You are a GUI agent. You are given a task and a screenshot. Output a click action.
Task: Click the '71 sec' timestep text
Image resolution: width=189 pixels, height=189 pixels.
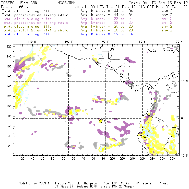[x=163, y=183]
